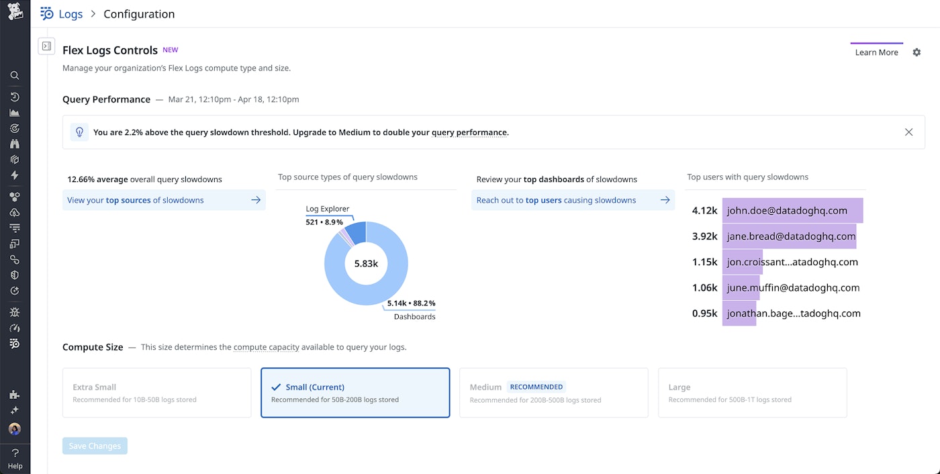
Task: Select the Small (Current) compute size
Action: (x=355, y=393)
